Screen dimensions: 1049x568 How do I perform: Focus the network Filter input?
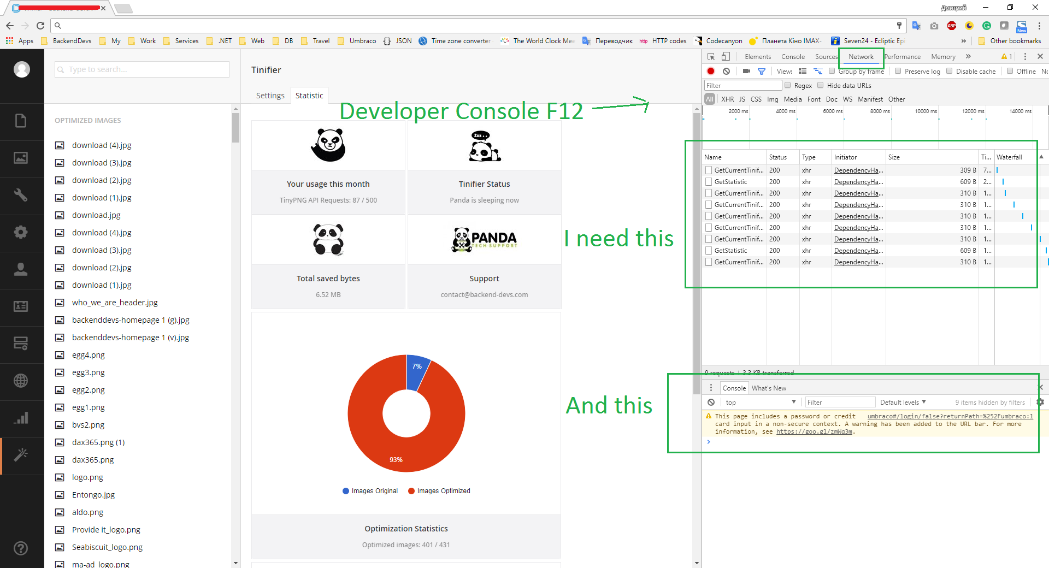click(x=743, y=85)
